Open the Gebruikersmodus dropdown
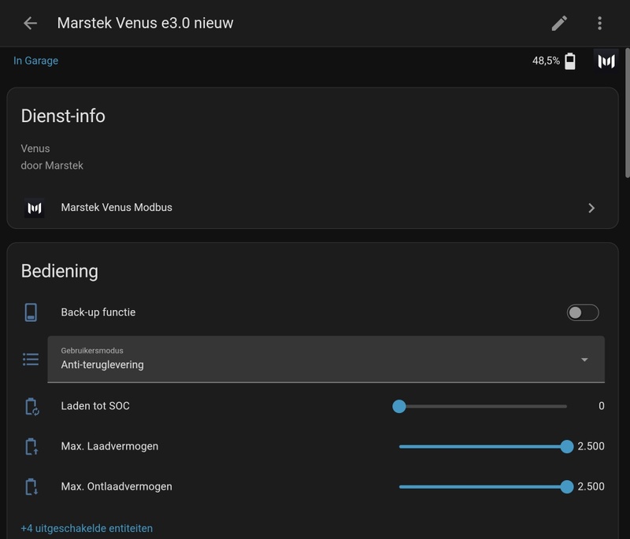630x539 pixels. [326, 359]
